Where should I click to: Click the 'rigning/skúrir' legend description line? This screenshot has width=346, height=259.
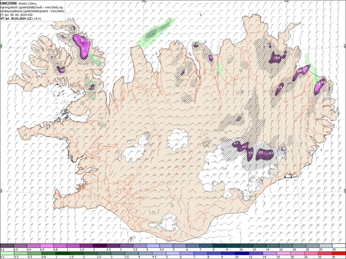point(32,7)
